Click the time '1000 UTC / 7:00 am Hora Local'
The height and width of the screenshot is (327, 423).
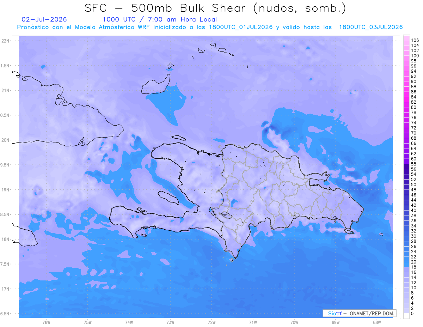(x=160, y=19)
